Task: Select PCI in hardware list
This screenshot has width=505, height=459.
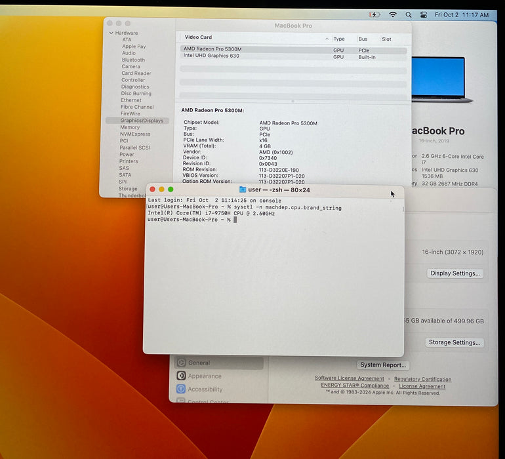Action: tap(124, 141)
